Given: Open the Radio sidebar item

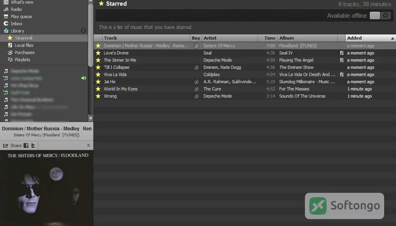Looking at the screenshot, I should click(16, 9).
